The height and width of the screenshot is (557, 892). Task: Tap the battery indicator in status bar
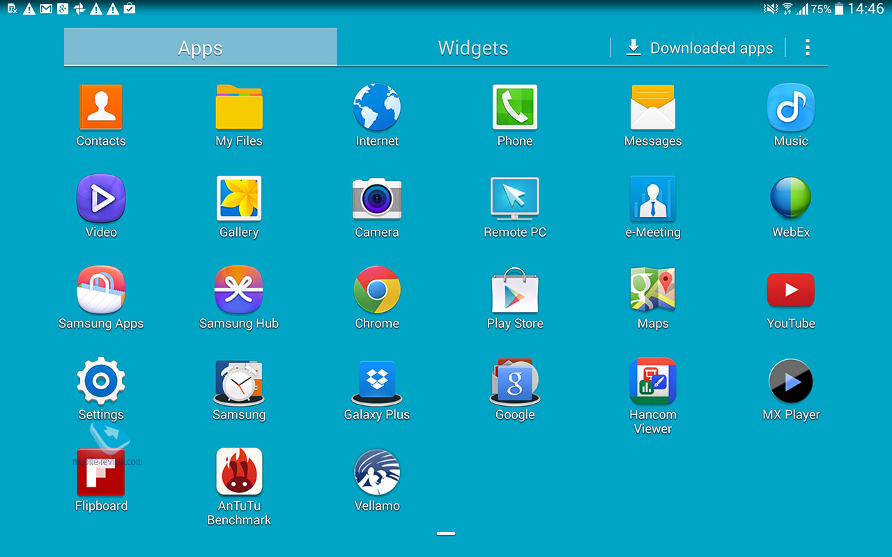[x=839, y=9]
